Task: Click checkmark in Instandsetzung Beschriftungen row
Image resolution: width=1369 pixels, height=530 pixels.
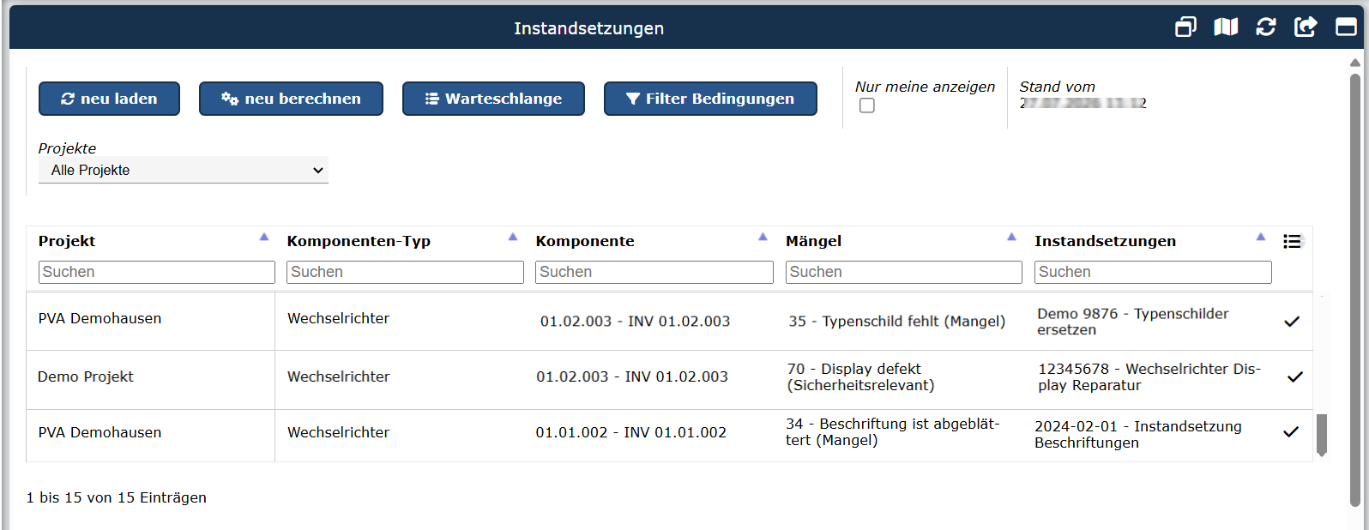Action: 1291,432
